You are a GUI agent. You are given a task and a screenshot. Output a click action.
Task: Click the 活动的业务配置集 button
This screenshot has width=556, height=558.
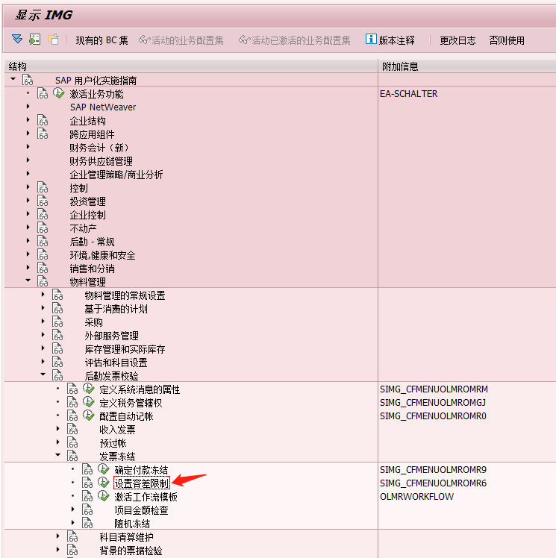[181, 40]
